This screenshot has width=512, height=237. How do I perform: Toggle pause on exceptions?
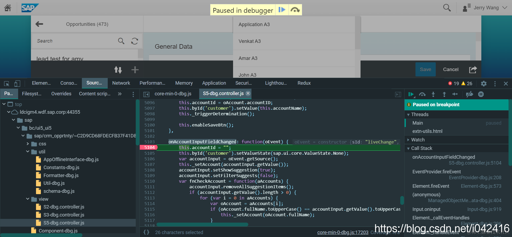(481, 94)
